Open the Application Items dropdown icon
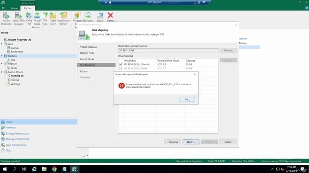 click(x=63, y=19)
